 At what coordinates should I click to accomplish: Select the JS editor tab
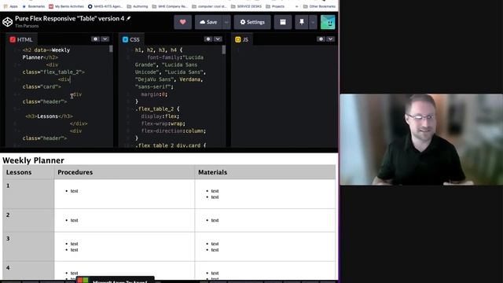click(241, 39)
